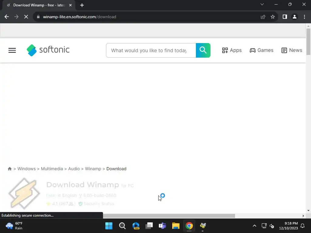
Task: Open the notifications bell
Action: (x=303, y=226)
